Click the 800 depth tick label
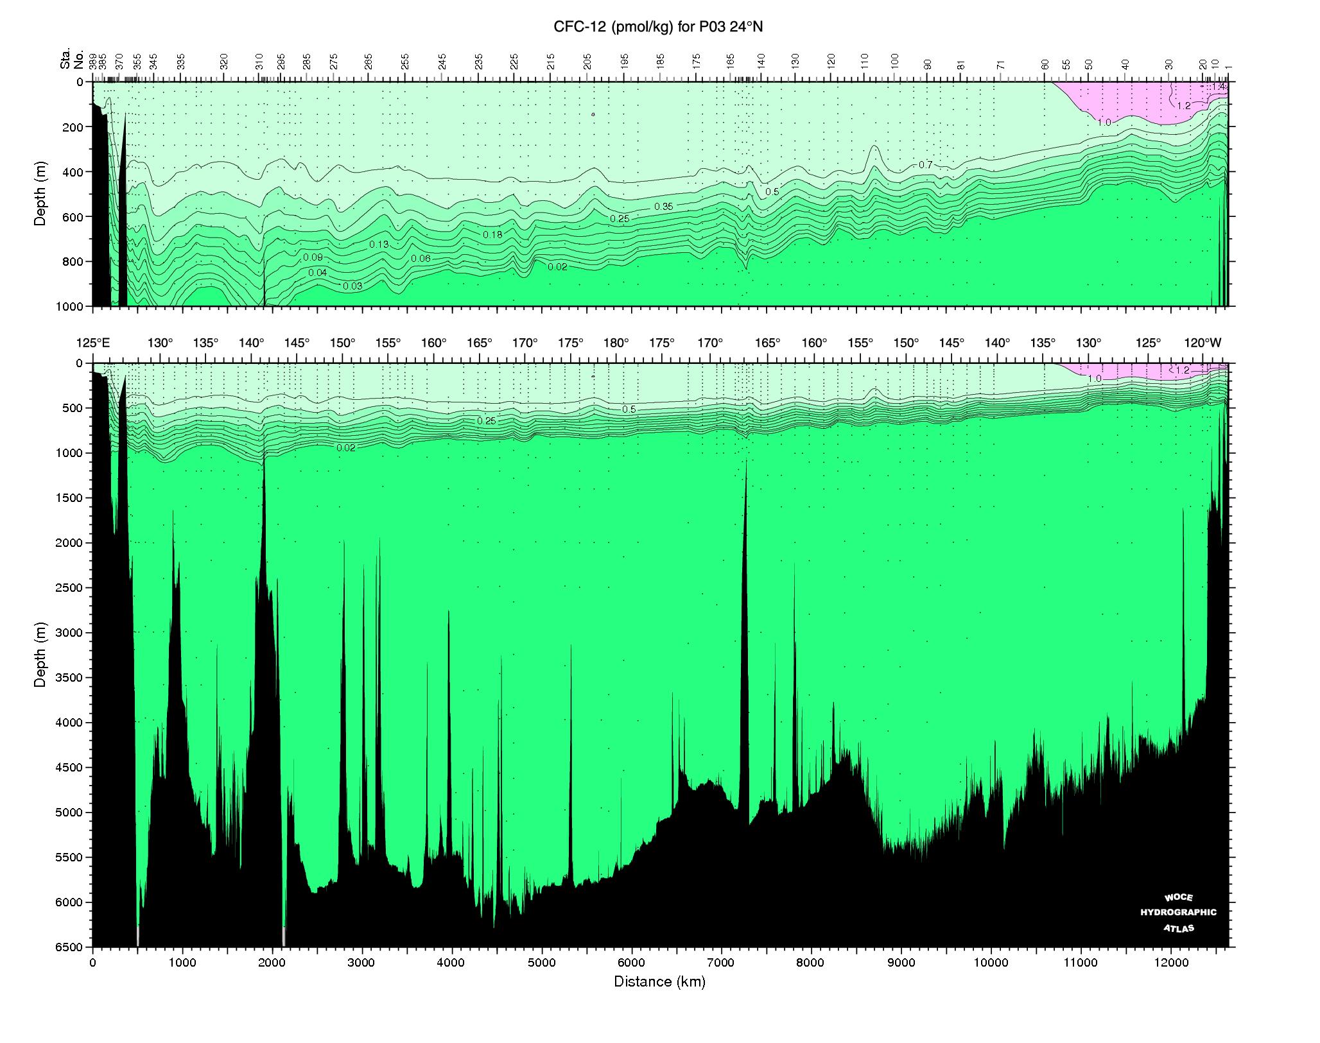Image resolution: width=1320 pixels, height=1043 pixels. click(x=73, y=262)
